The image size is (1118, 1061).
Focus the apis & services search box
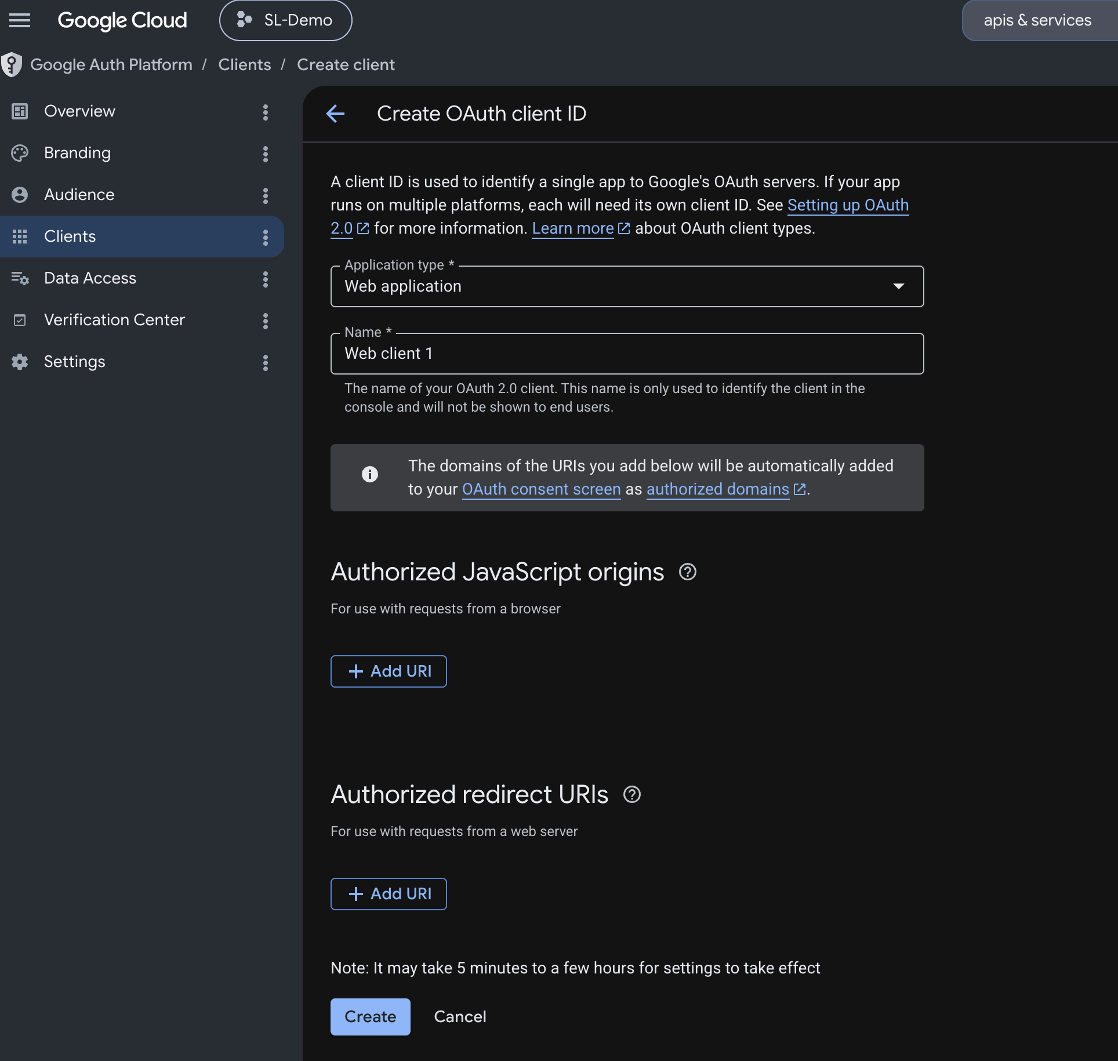click(1040, 20)
